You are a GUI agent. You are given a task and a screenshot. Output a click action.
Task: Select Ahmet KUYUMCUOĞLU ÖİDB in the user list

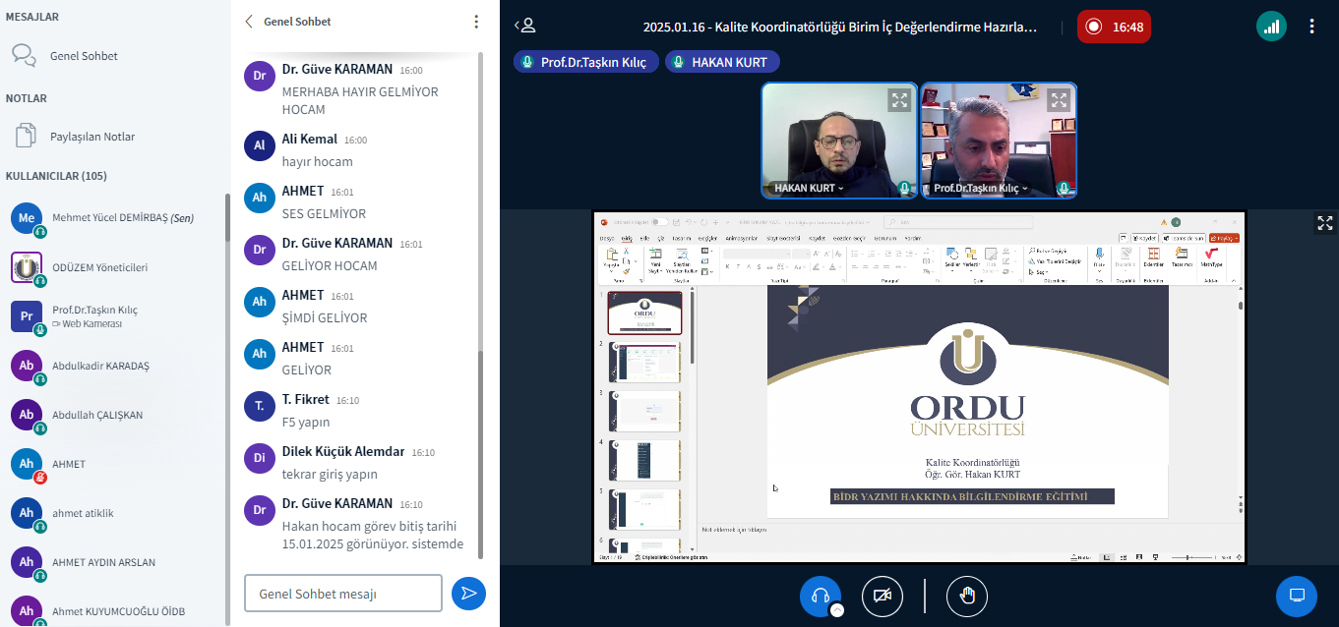(x=114, y=610)
